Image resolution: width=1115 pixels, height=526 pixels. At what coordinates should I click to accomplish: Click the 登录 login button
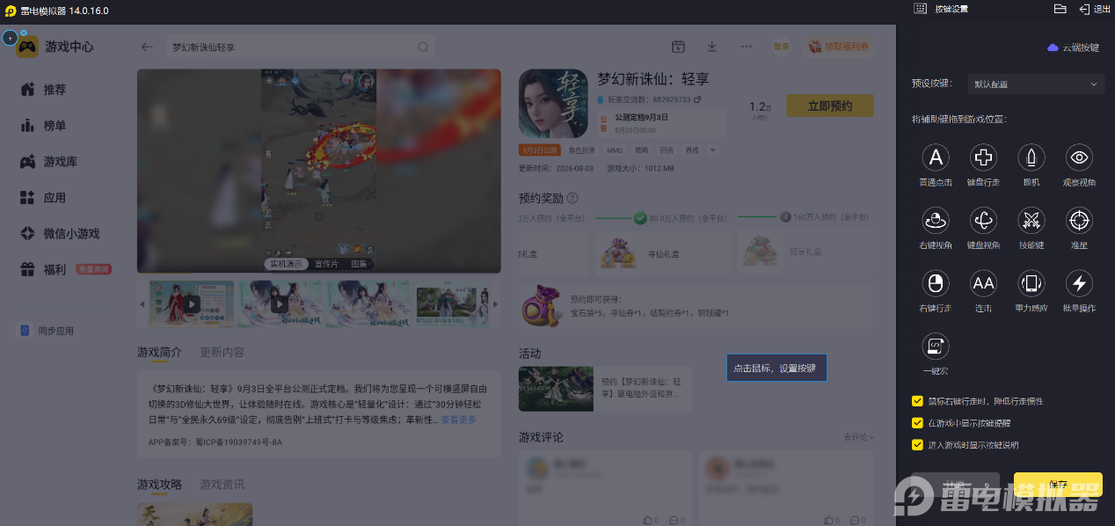click(x=781, y=47)
